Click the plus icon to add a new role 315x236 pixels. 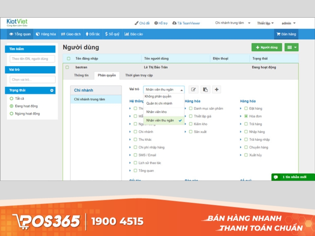pyautogui.click(x=216, y=89)
